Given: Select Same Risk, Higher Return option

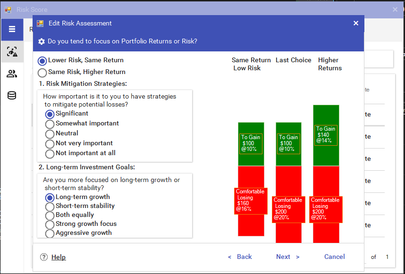Looking at the screenshot, I should coord(82,72).
